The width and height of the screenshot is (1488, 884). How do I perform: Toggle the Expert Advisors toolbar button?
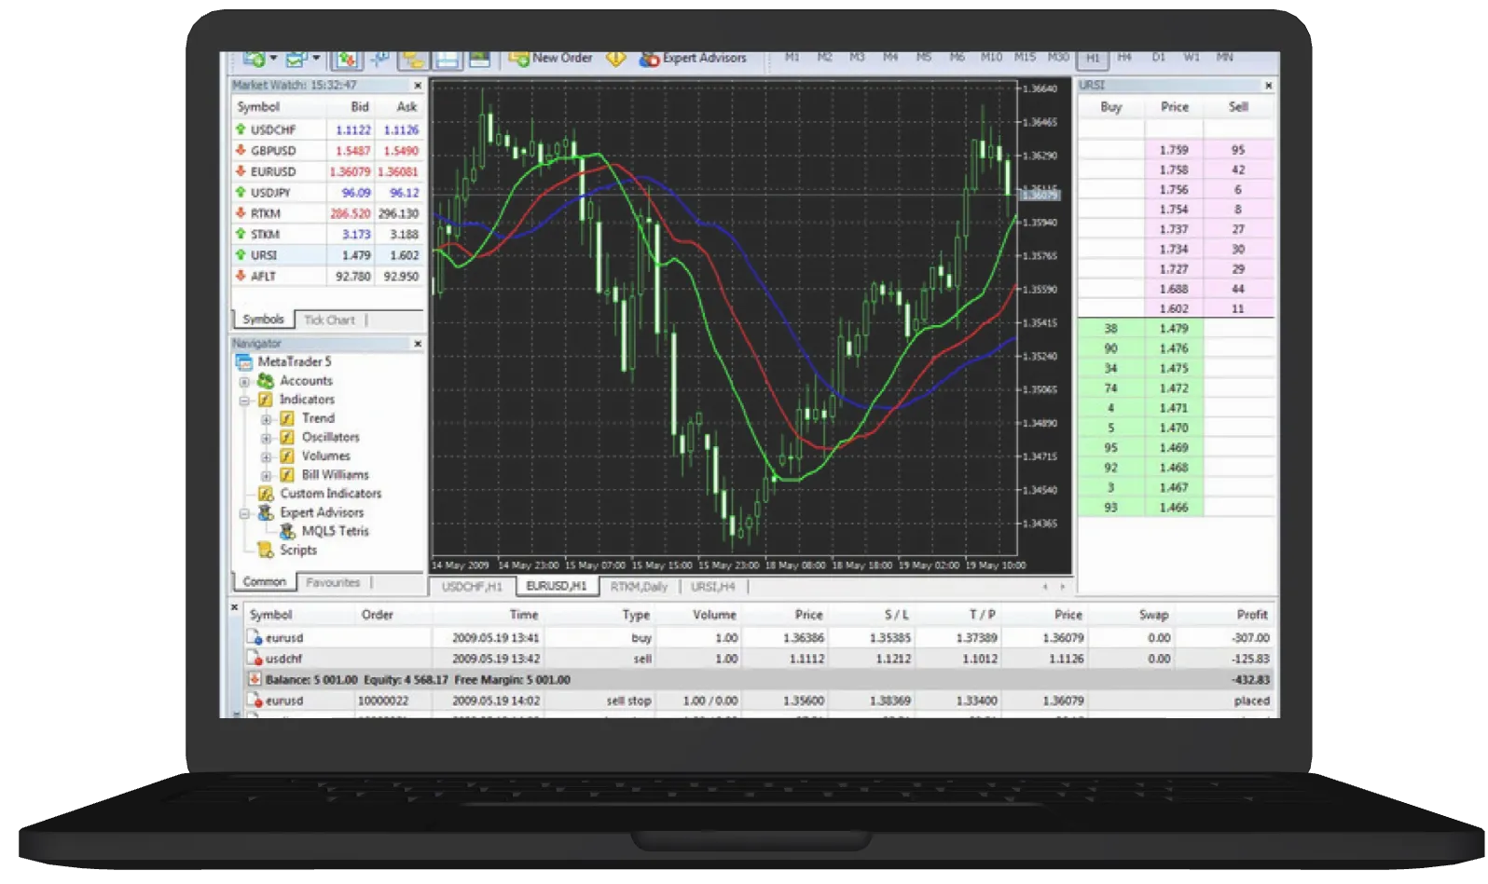[693, 58]
